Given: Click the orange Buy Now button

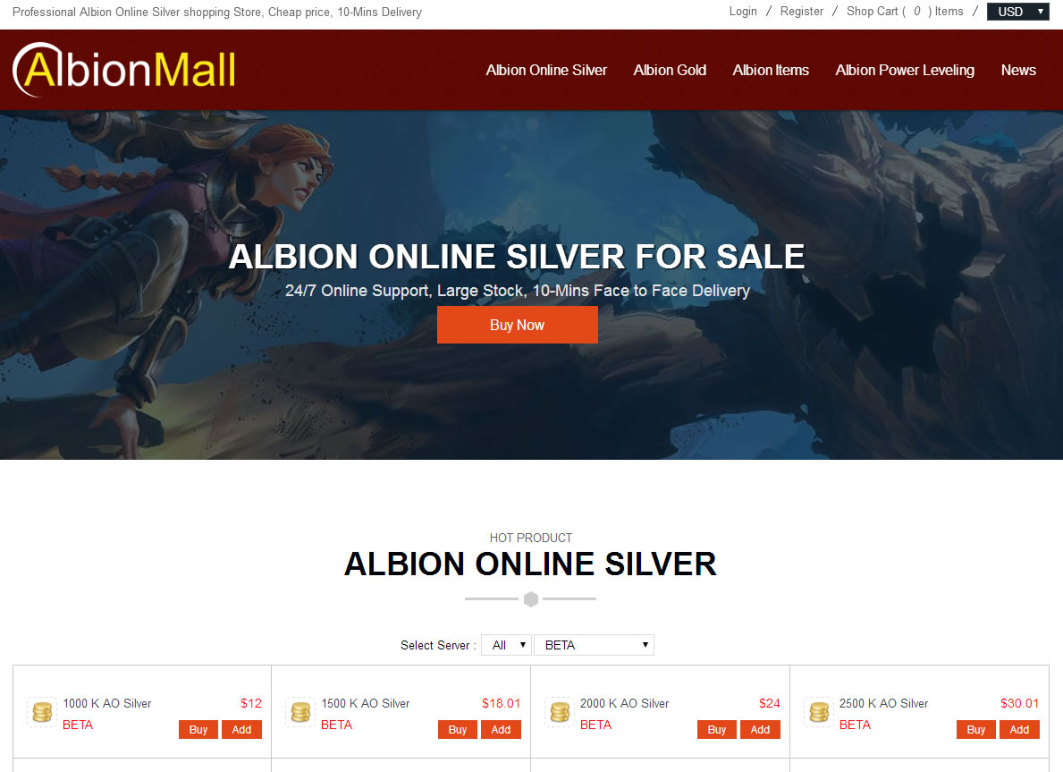Looking at the screenshot, I should 518,325.
